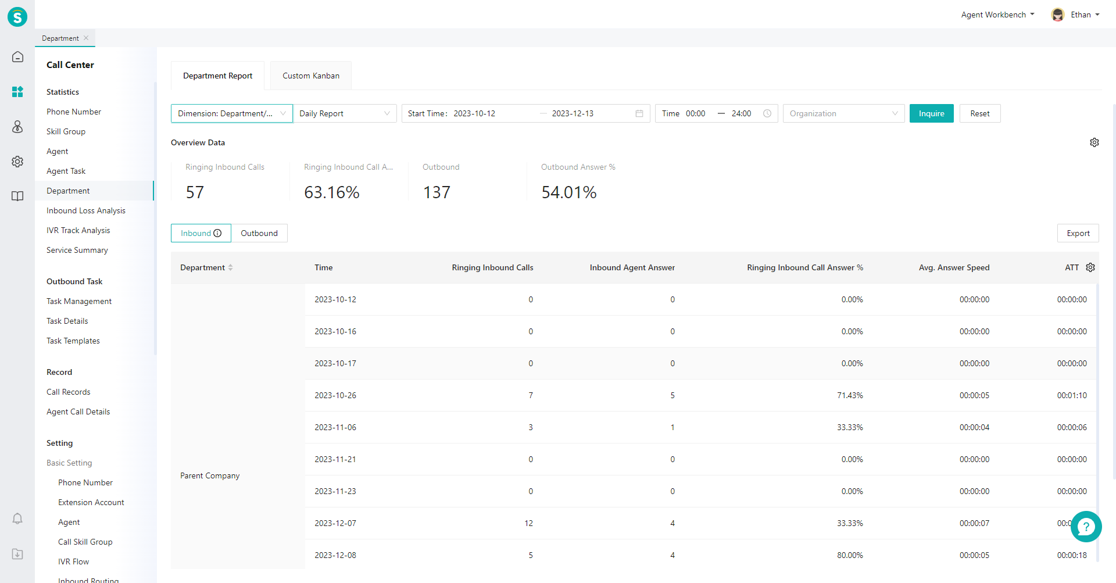Switch to Outbound data view
The height and width of the screenshot is (583, 1116).
coord(259,233)
